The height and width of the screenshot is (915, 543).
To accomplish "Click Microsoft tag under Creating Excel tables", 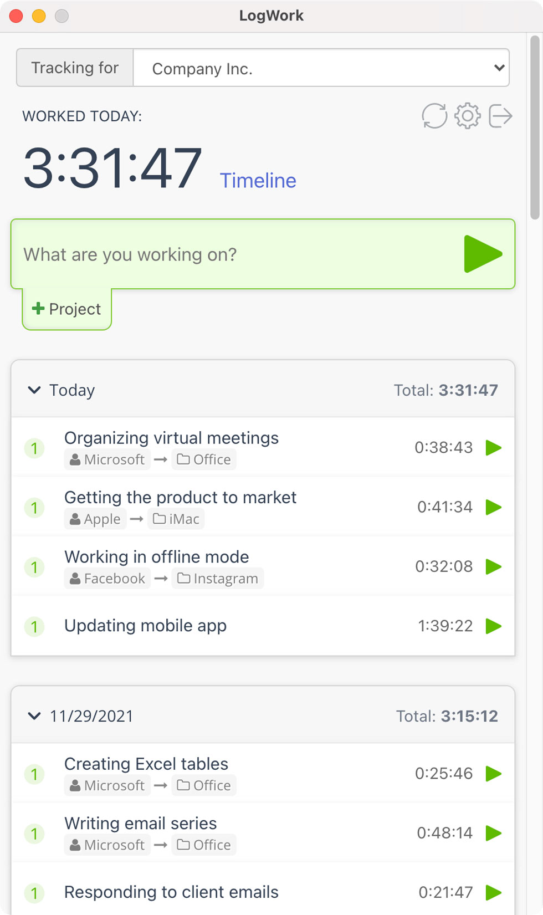I will 107,785.
